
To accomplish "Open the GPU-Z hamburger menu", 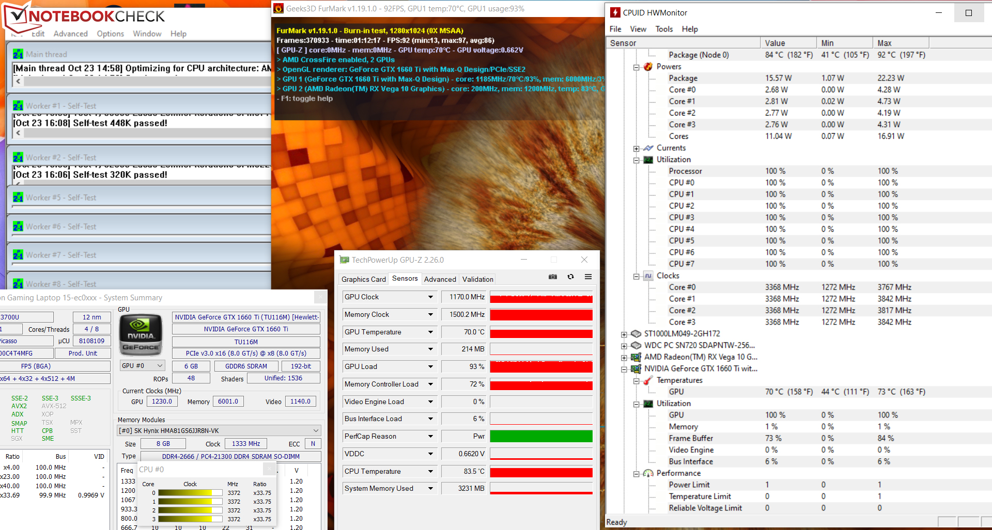I will coord(588,277).
